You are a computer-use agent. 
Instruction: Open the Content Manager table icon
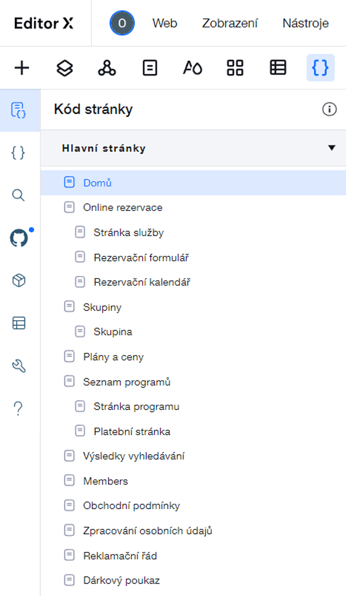click(278, 68)
